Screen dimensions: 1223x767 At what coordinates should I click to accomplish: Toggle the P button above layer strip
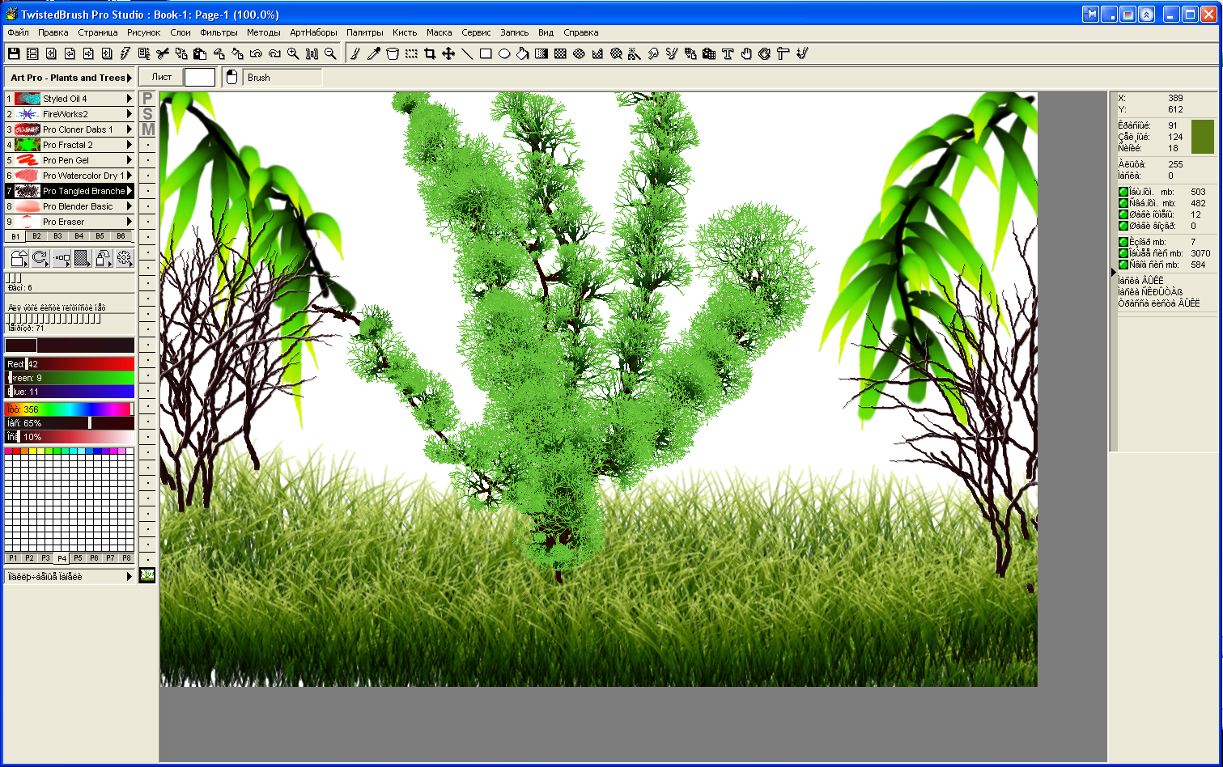tap(147, 98)
